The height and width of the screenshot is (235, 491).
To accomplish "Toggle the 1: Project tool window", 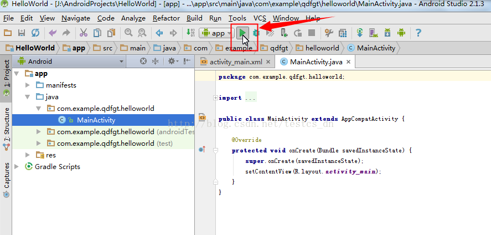I will coord(6,78).
